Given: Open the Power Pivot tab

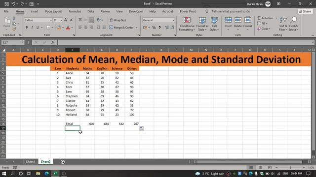Looking at the screenshot, I should 188,11.
